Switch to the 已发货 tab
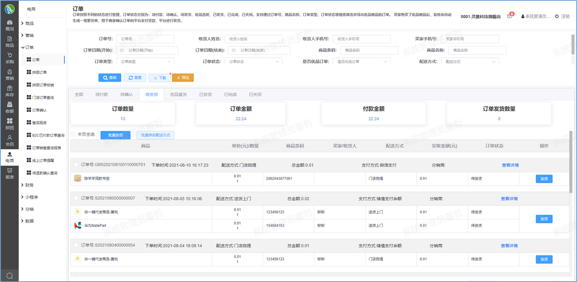The width and height of the screenshot is (577, 282). (x=205, y=95)
